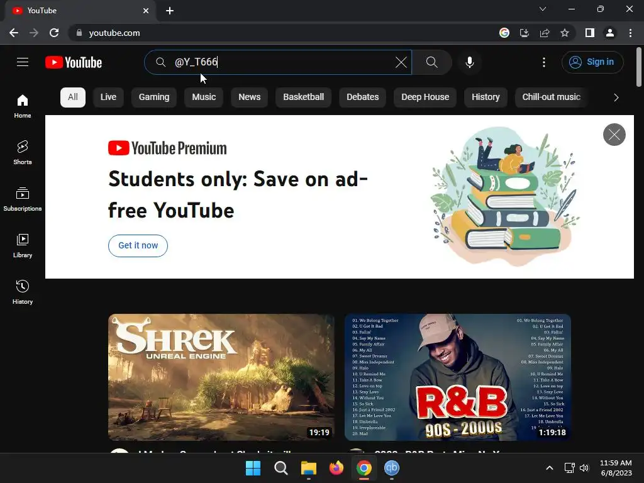Select the Chill-out music filter chip

pos(551,97)
